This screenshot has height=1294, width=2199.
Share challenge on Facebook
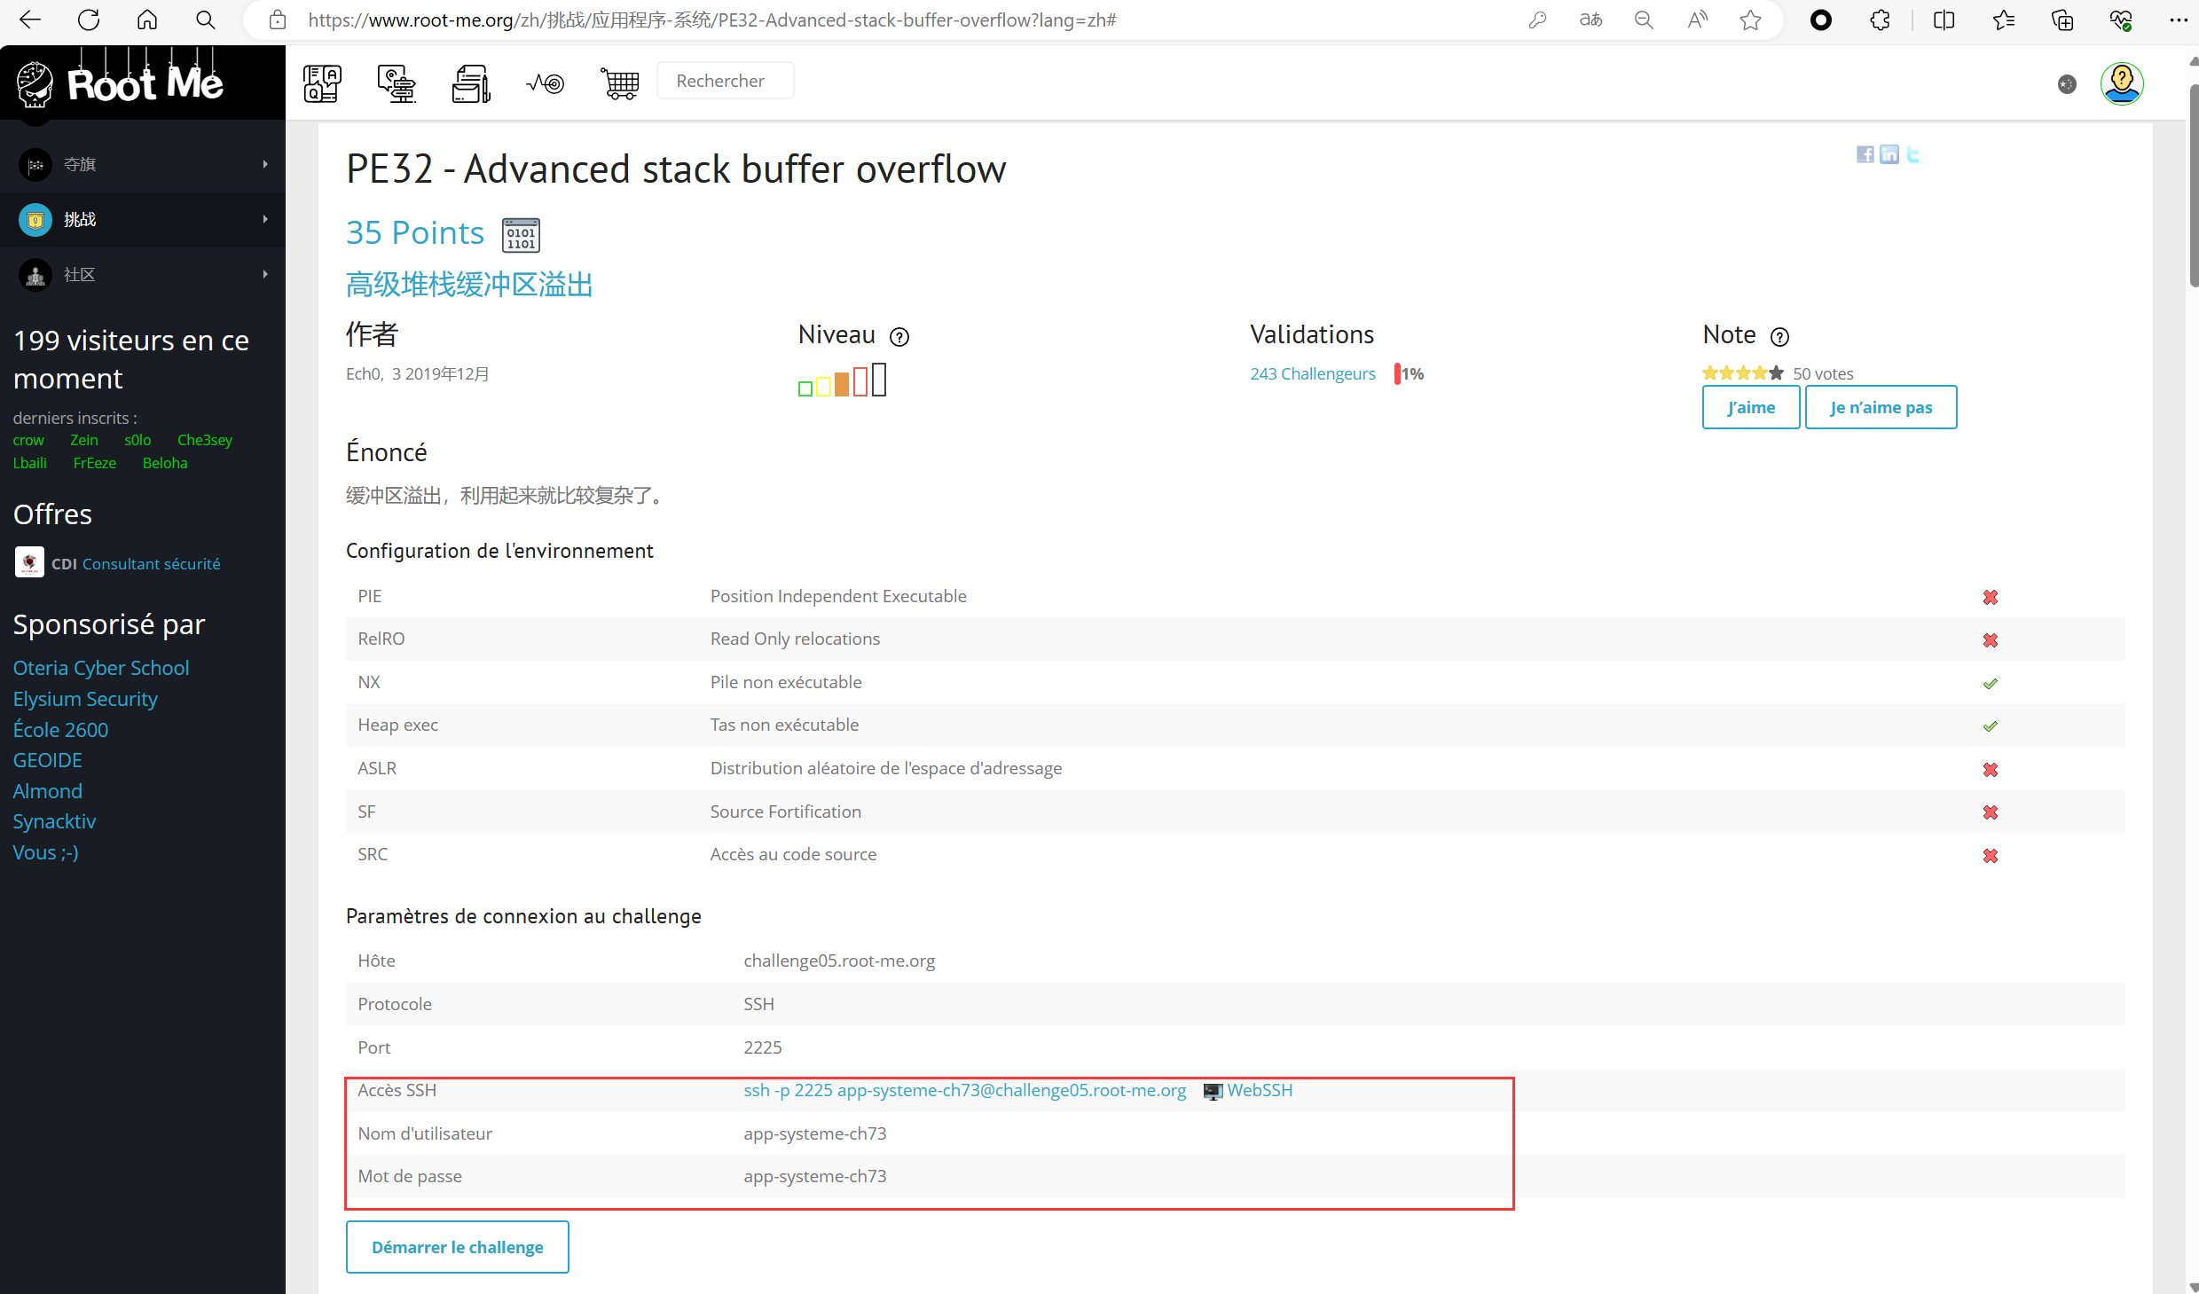tap(1865, 154)
